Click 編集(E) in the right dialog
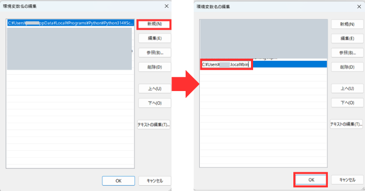 pos(347,38)
